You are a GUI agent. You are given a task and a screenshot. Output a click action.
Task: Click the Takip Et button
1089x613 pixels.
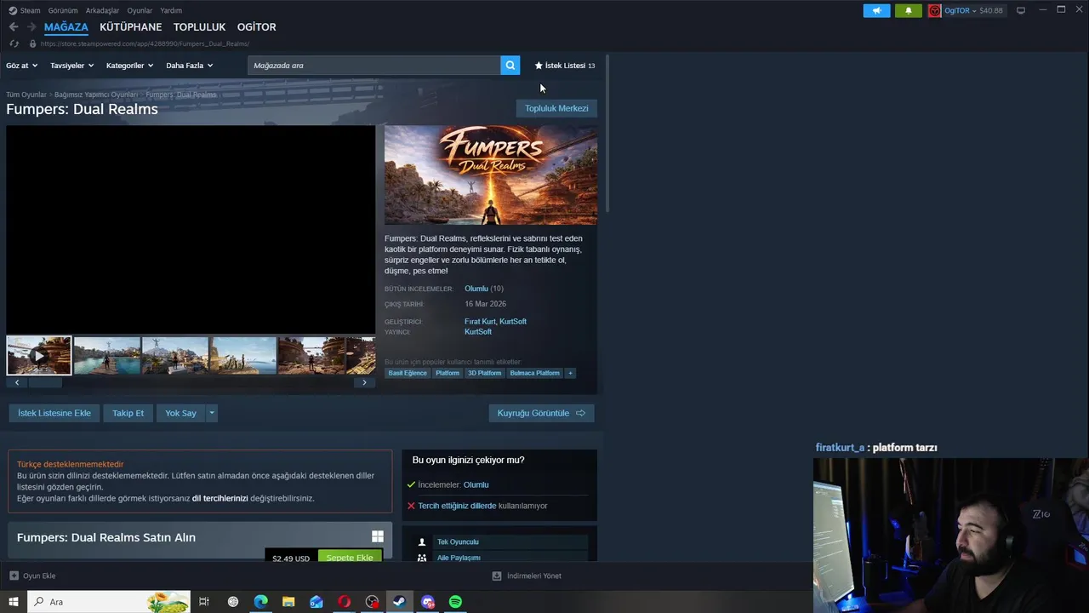tap(128, 413)
